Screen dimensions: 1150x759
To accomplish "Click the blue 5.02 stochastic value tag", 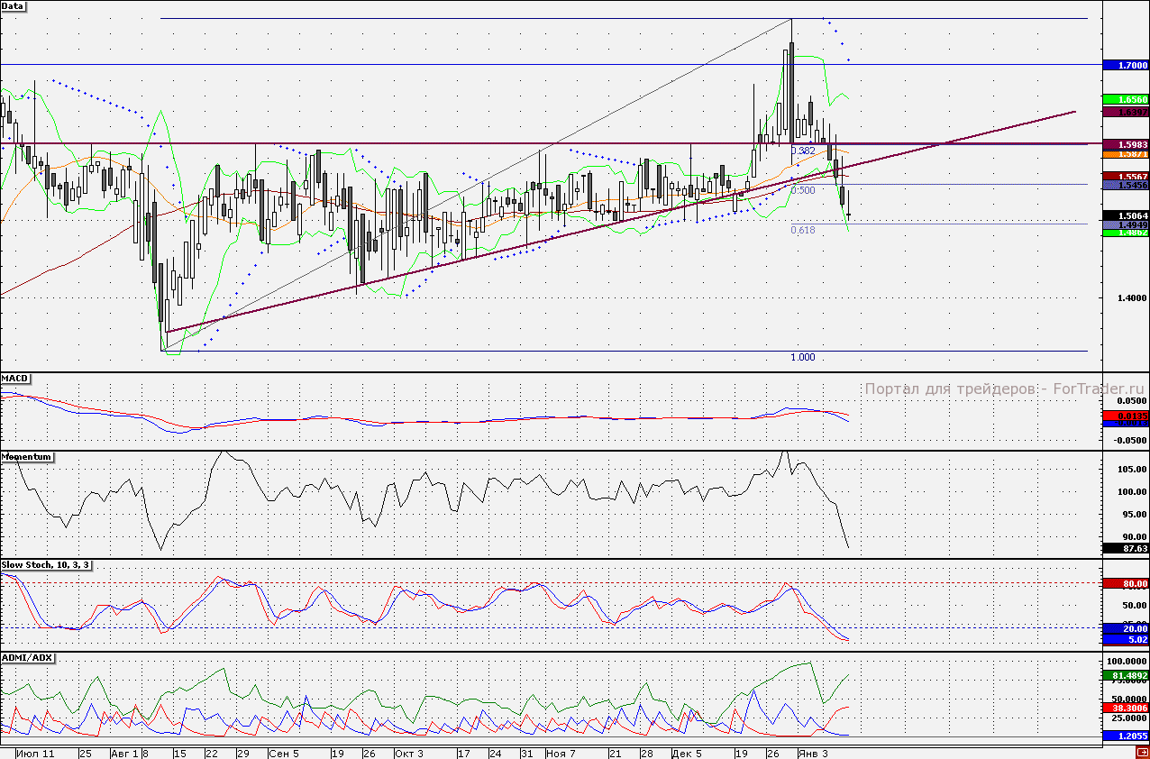I will coord(1126,640).
